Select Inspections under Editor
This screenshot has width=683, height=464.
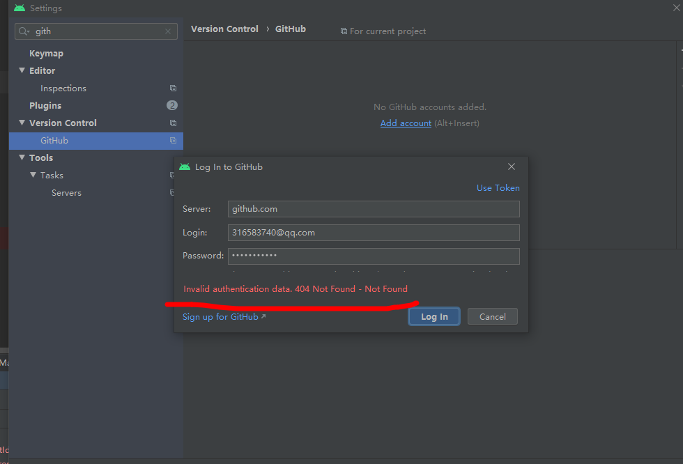pyautogui.click(x=63, y=88)
